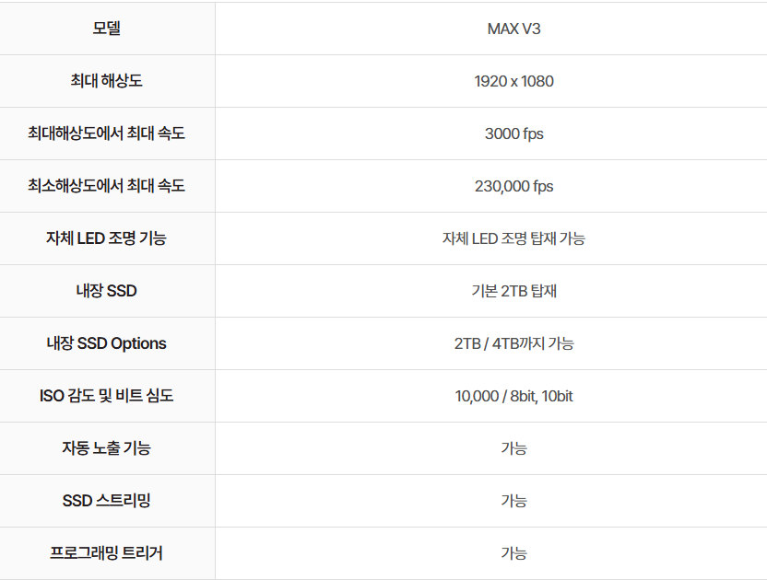
Task: Click the '프로그래밍 트리거' row label
Action: 107,553
